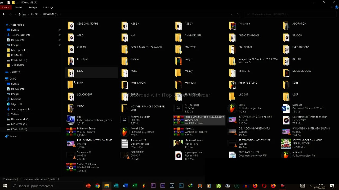Open Musique in the navigation pane
This screenshot has width=339, height=190.
pyautogui.click(x=16, y=99)
